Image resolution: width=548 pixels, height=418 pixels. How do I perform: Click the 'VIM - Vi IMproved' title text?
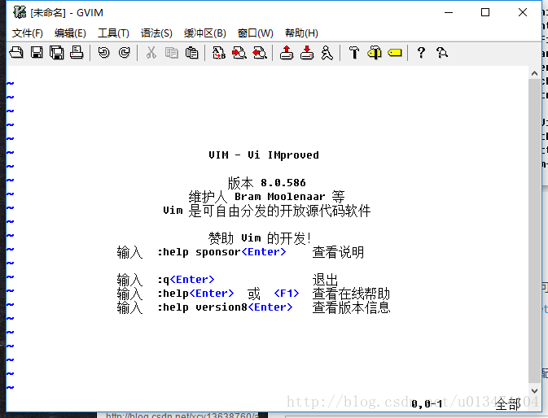pyautogui.click(x=264, y=155)
